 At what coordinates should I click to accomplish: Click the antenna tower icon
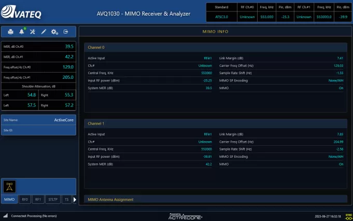9,187
